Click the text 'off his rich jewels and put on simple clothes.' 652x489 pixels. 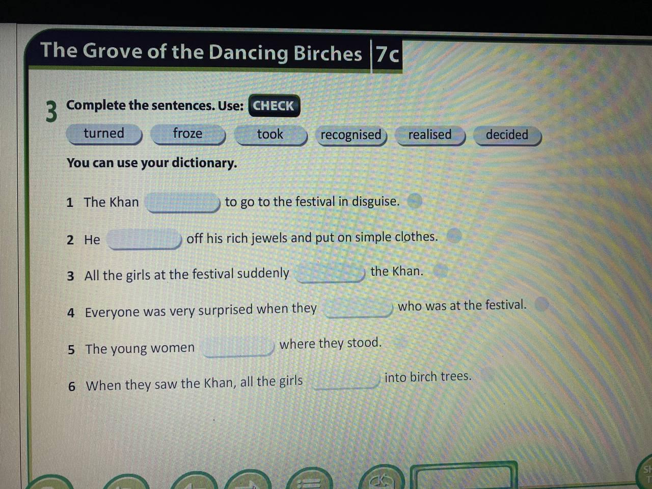[x=312, y=237]
